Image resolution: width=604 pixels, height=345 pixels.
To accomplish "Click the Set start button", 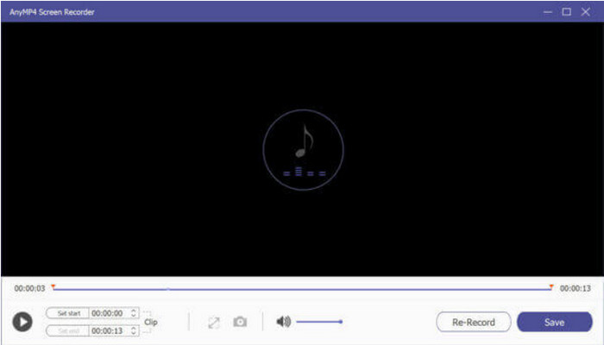I will tap(68, 313).
